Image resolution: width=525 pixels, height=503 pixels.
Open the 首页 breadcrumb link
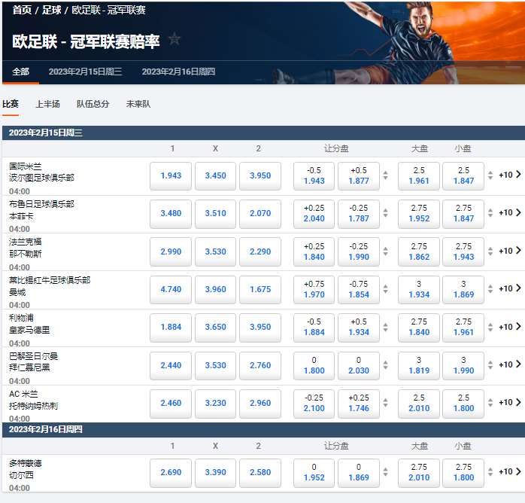point(23,10)
